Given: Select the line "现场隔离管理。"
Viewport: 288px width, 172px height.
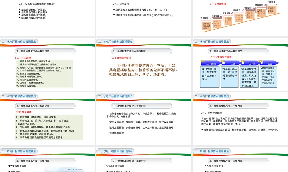Looking at the screenshot, I should coord(117,133).
